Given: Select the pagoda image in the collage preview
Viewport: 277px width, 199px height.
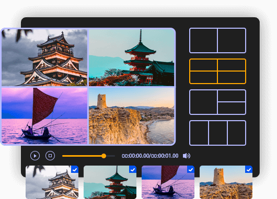Looking at the screenshot, I should coord(131,57).
